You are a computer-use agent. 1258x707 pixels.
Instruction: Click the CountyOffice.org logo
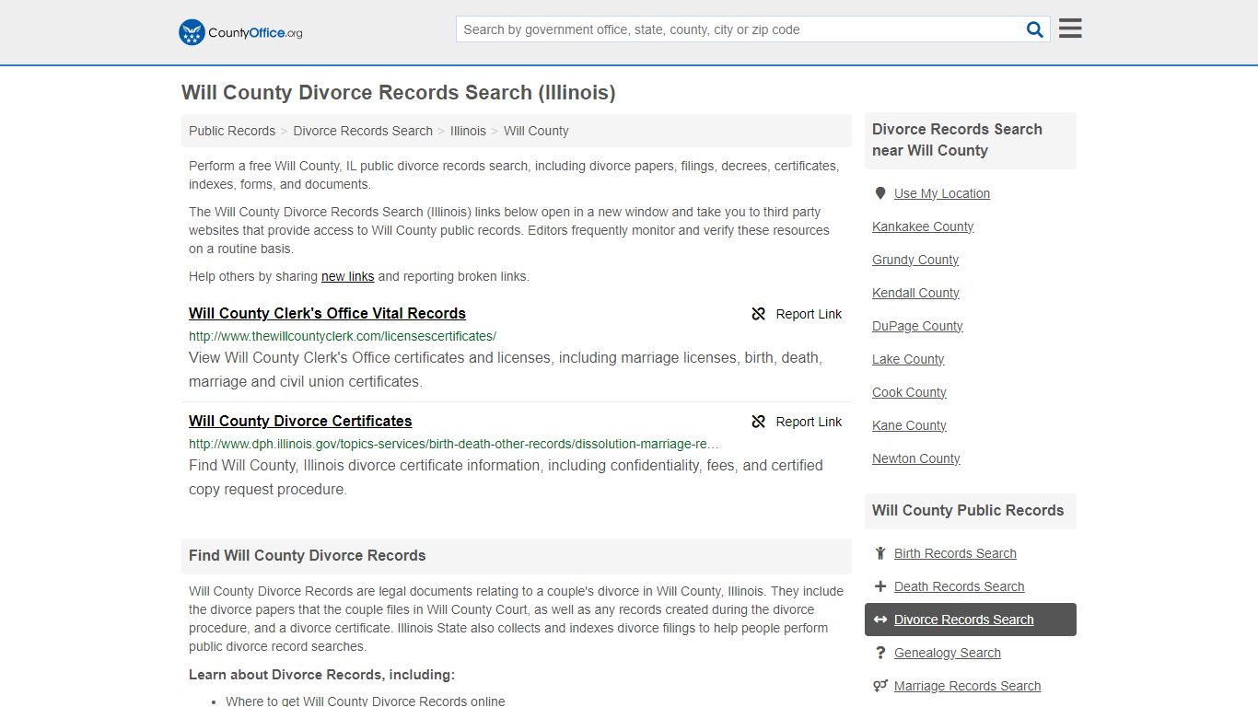coord(240,32)
